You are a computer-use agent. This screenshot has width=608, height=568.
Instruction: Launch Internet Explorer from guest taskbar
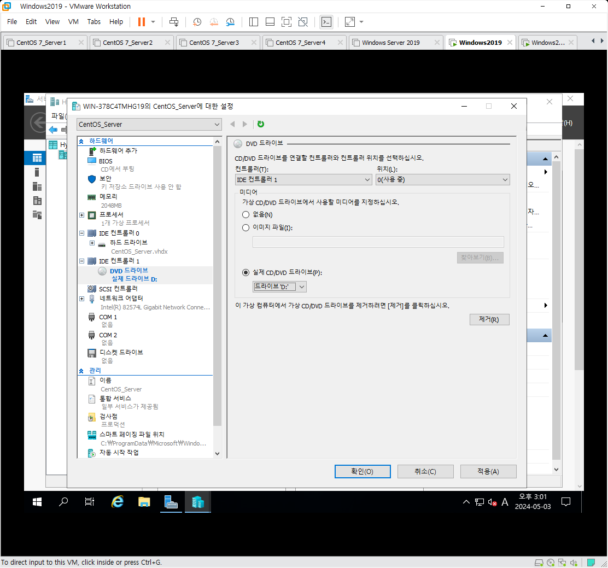coord(117,502)
